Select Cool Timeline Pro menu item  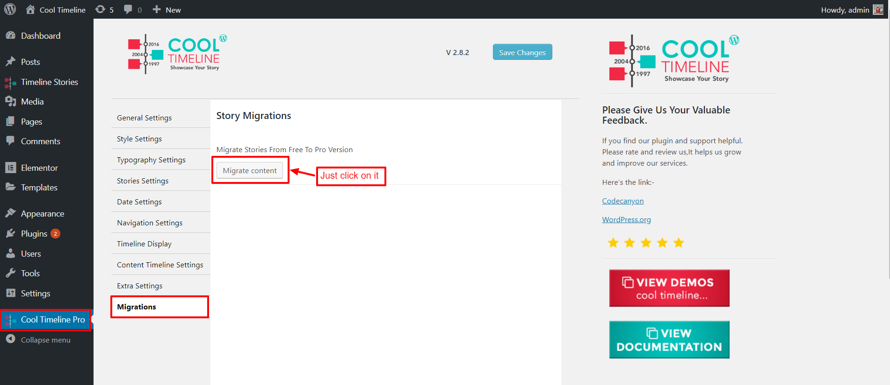click(46, 320)
